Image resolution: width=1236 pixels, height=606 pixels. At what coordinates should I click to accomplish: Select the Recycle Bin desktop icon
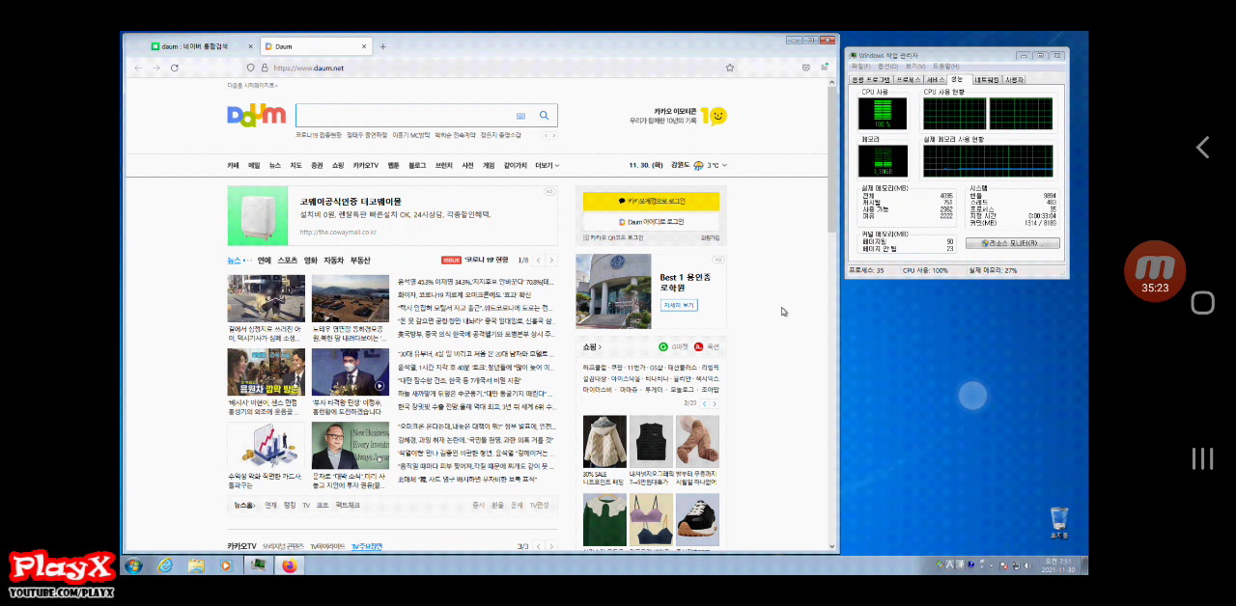pyautogui.click(x=1059, y=522)
